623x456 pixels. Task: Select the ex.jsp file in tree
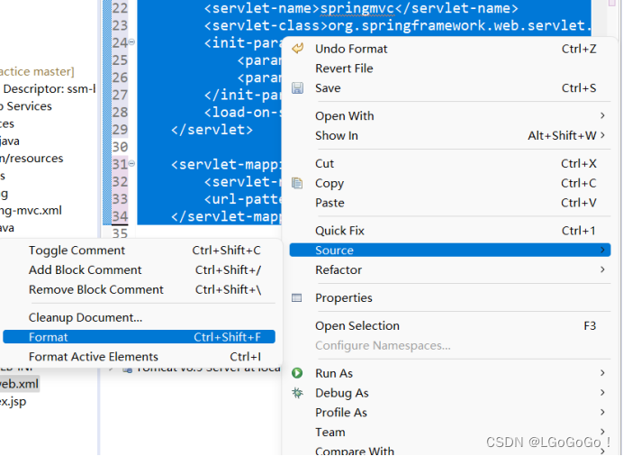(14, 402)
